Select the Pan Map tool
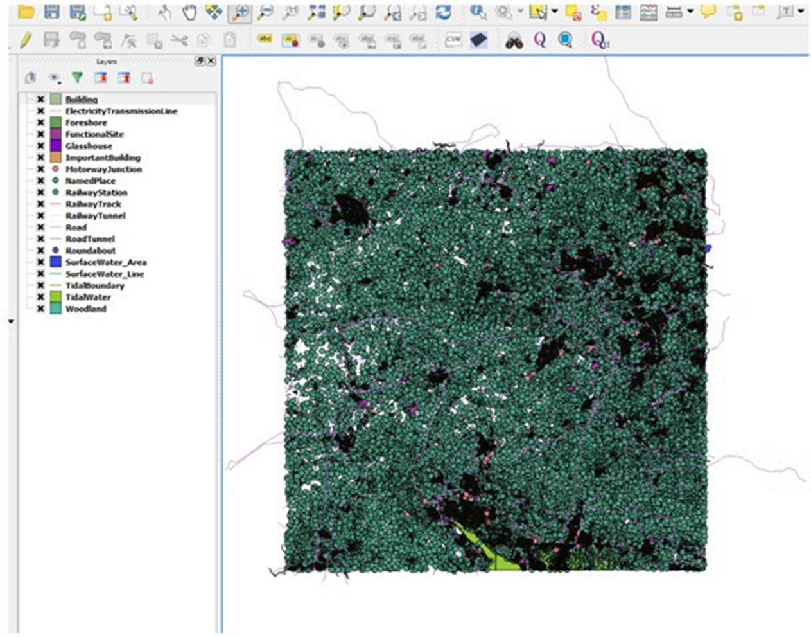Image resolution: width=811 pixels, height=637 pixels. click(187, 12)
